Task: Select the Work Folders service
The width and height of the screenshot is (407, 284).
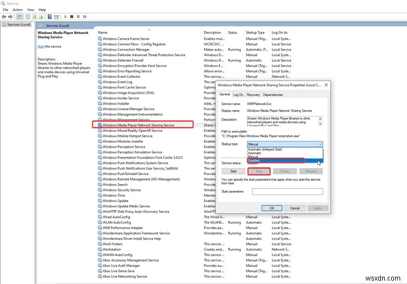Action: [x=195, y=244]
